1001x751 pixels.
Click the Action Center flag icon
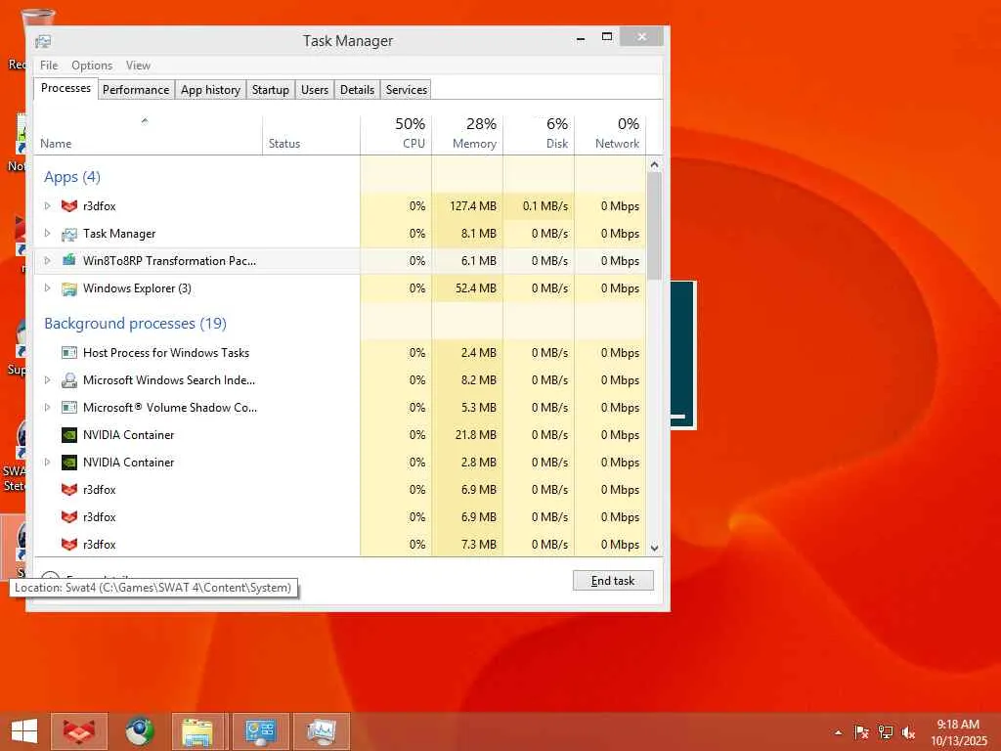pos(861,732)
